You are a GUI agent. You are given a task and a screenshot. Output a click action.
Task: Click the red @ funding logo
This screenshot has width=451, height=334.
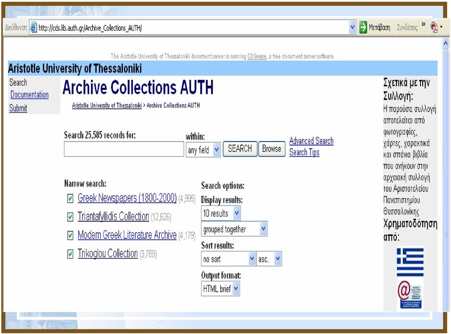pyautogui.click(x=410, y=295)
